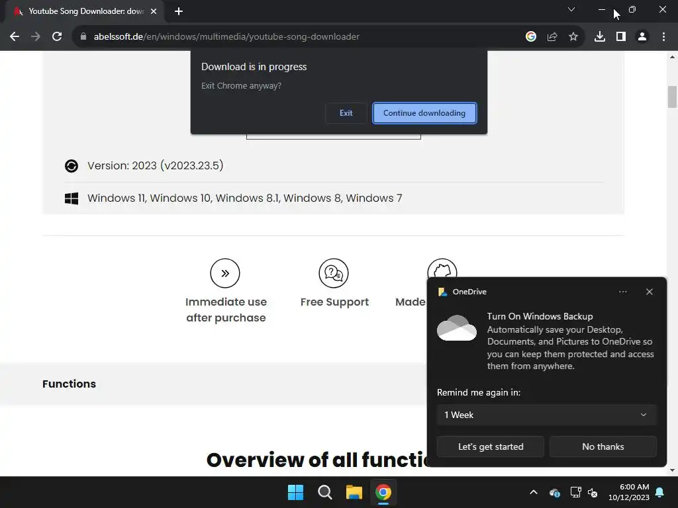The image size is (678, 508).
Task: Select the Youtube Song Downloader tab
Action: (x=85, y=11)
